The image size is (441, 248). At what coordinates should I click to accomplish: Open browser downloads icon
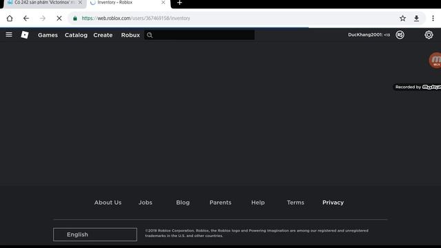click(x=416, y=19)
